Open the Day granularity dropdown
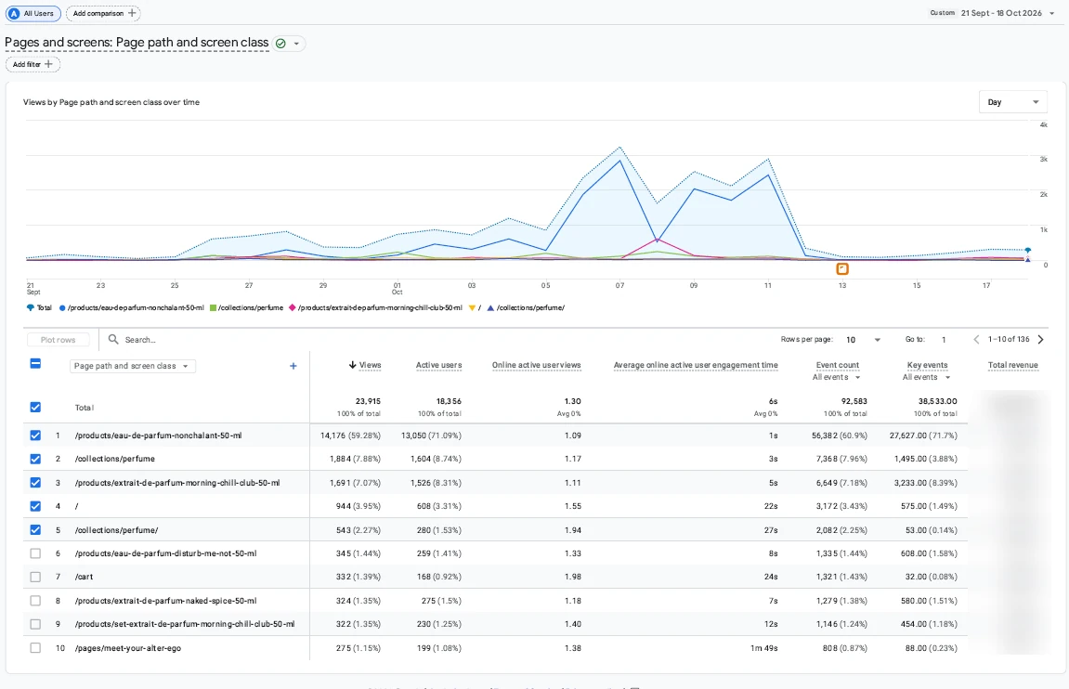Image resolution: width=1069 pixels, height=689 pixels. (1012, 102)
